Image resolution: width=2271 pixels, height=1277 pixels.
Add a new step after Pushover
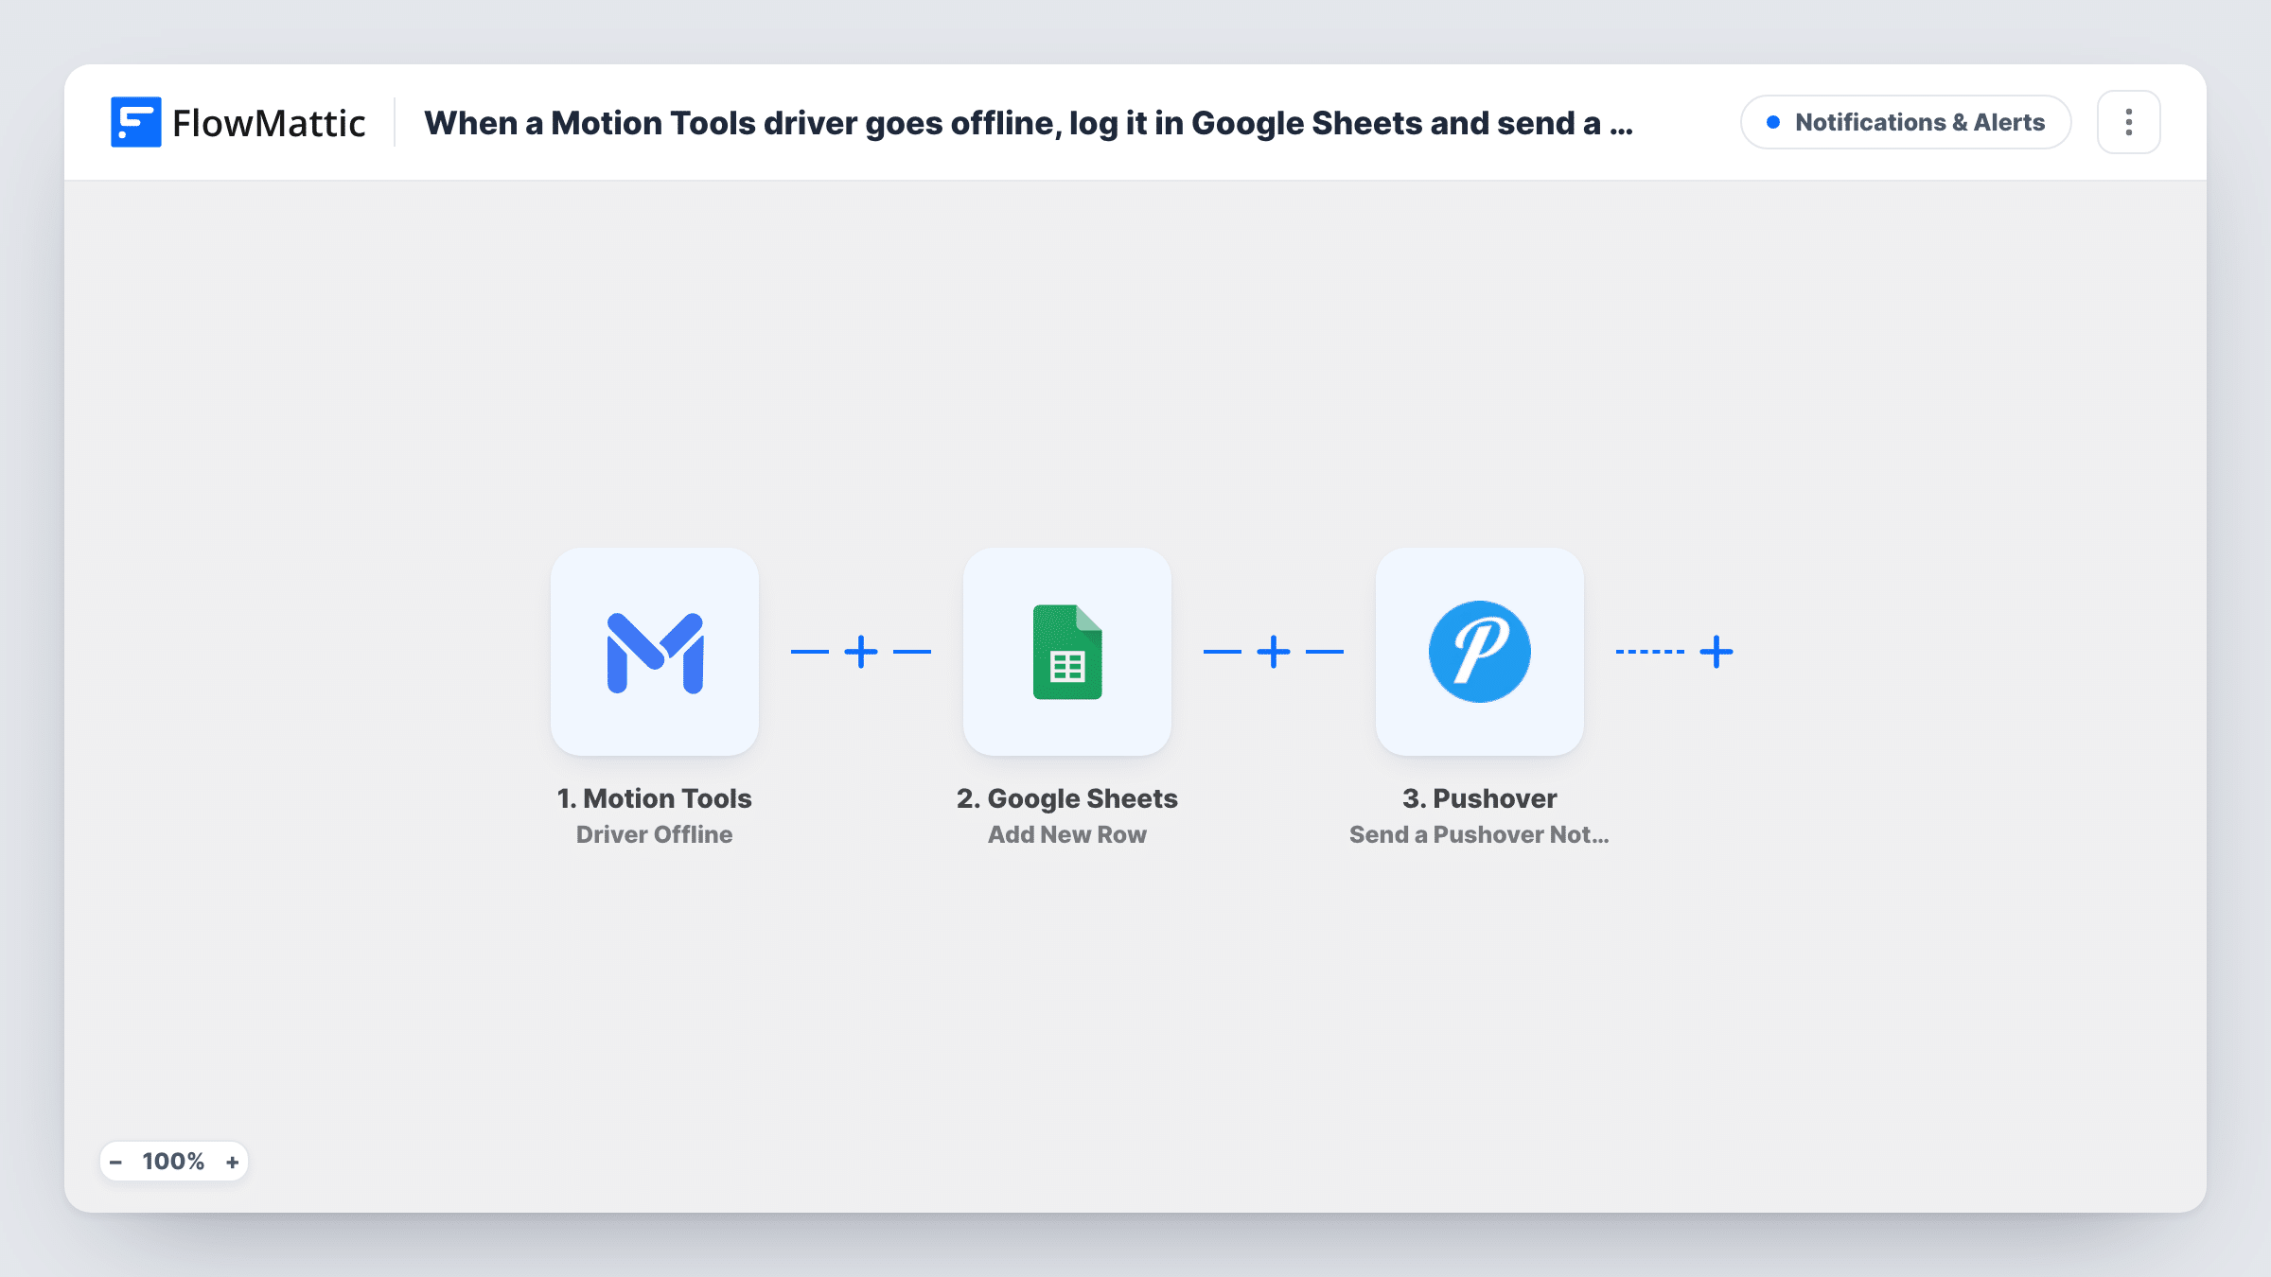(x=1716, y=652)
